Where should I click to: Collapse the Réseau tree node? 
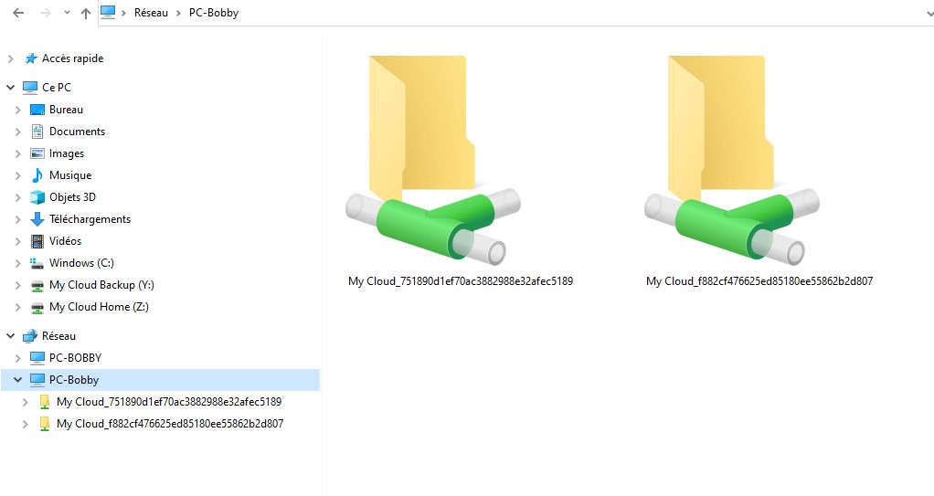tap(10, 336)
